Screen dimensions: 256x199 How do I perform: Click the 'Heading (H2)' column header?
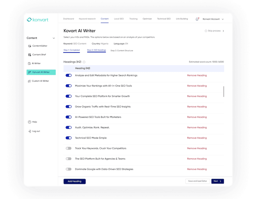coord(83,68)
